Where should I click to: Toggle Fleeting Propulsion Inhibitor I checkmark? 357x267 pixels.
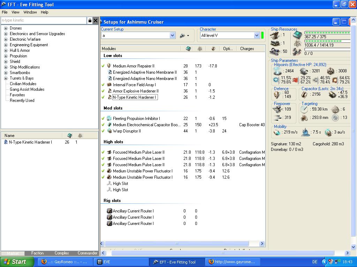(x=103, y=119)
